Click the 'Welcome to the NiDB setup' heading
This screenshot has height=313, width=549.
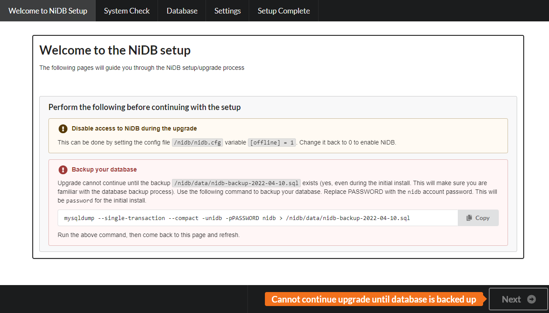(115, 50)
